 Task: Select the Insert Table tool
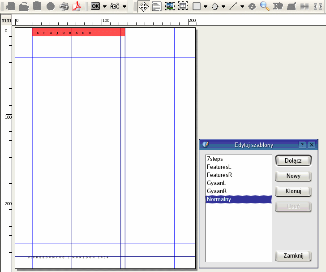[183, 6]
